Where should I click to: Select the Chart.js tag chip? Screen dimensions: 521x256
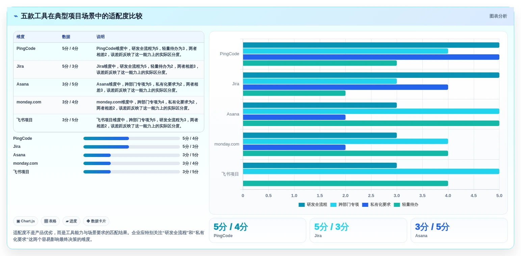(26, 221)
